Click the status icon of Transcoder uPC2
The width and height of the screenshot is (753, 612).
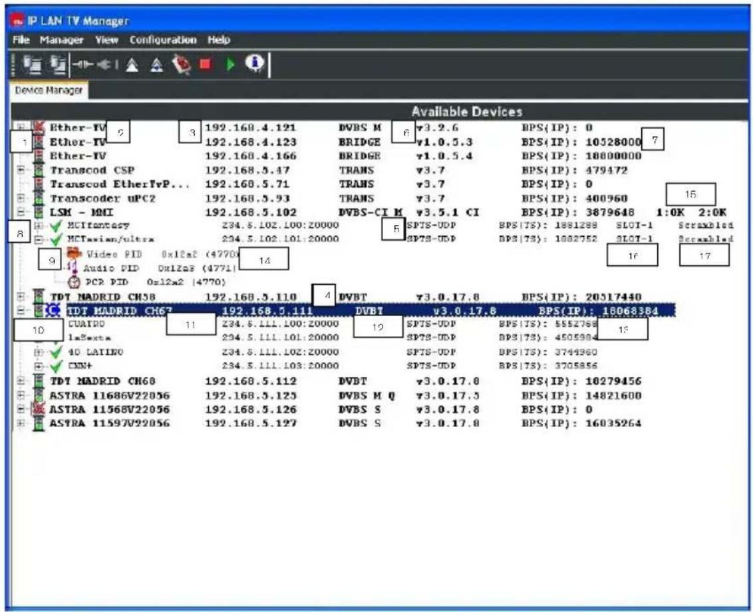point(39,198)
